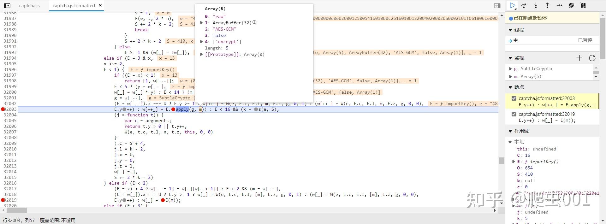Remove breakpoint on line 32019 gutter
The image size is (606, 224).
click(x=3, y=200)
